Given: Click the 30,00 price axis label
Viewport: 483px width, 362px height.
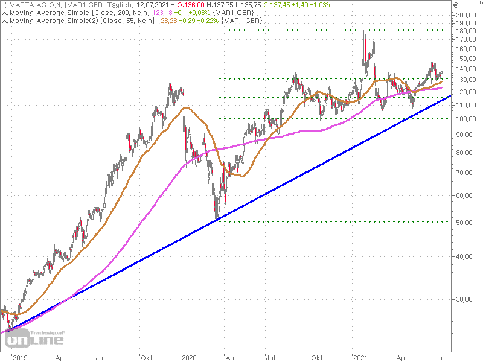Looking at the screenshot, I should (464, 299).
